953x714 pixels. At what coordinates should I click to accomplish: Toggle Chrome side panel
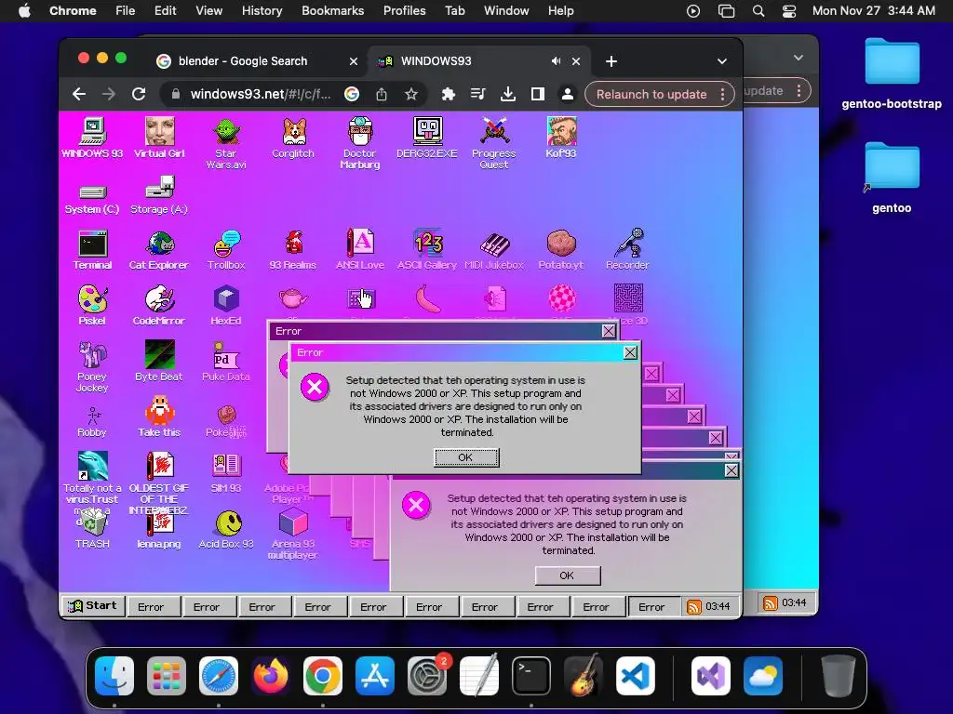[x=538, y=94]
